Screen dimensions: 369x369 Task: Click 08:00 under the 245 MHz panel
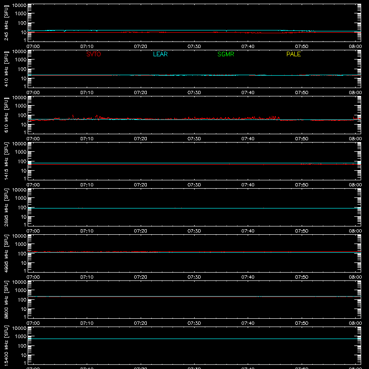tap(355, 47)
